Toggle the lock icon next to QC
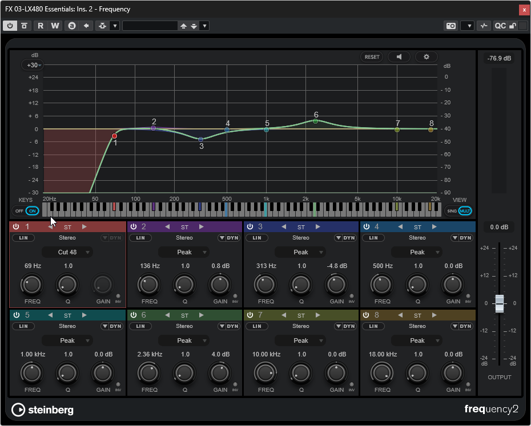The height and width of the screenshot is (426, 531). [513, 26]
